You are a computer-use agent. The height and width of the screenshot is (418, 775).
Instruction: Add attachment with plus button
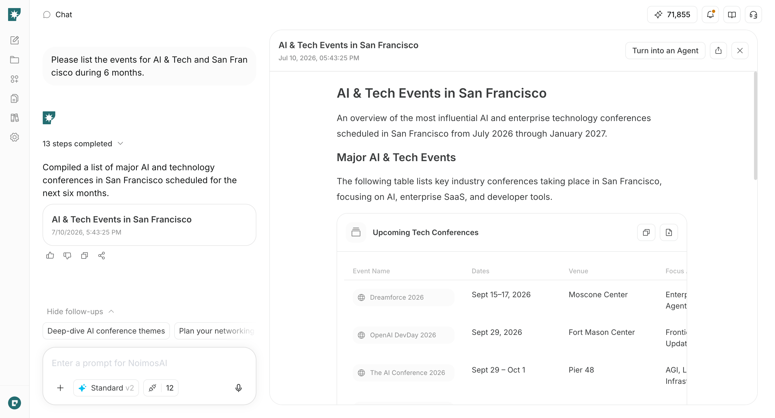60,388
